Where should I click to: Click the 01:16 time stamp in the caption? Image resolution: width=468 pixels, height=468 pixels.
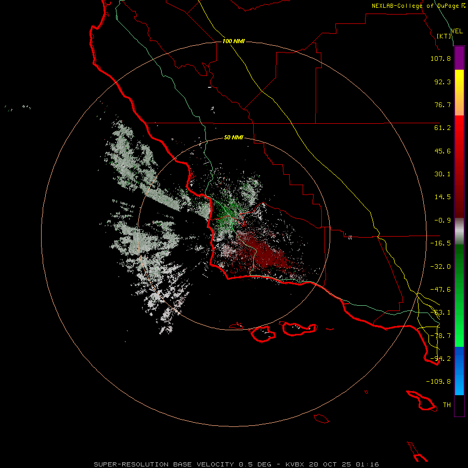368,464
